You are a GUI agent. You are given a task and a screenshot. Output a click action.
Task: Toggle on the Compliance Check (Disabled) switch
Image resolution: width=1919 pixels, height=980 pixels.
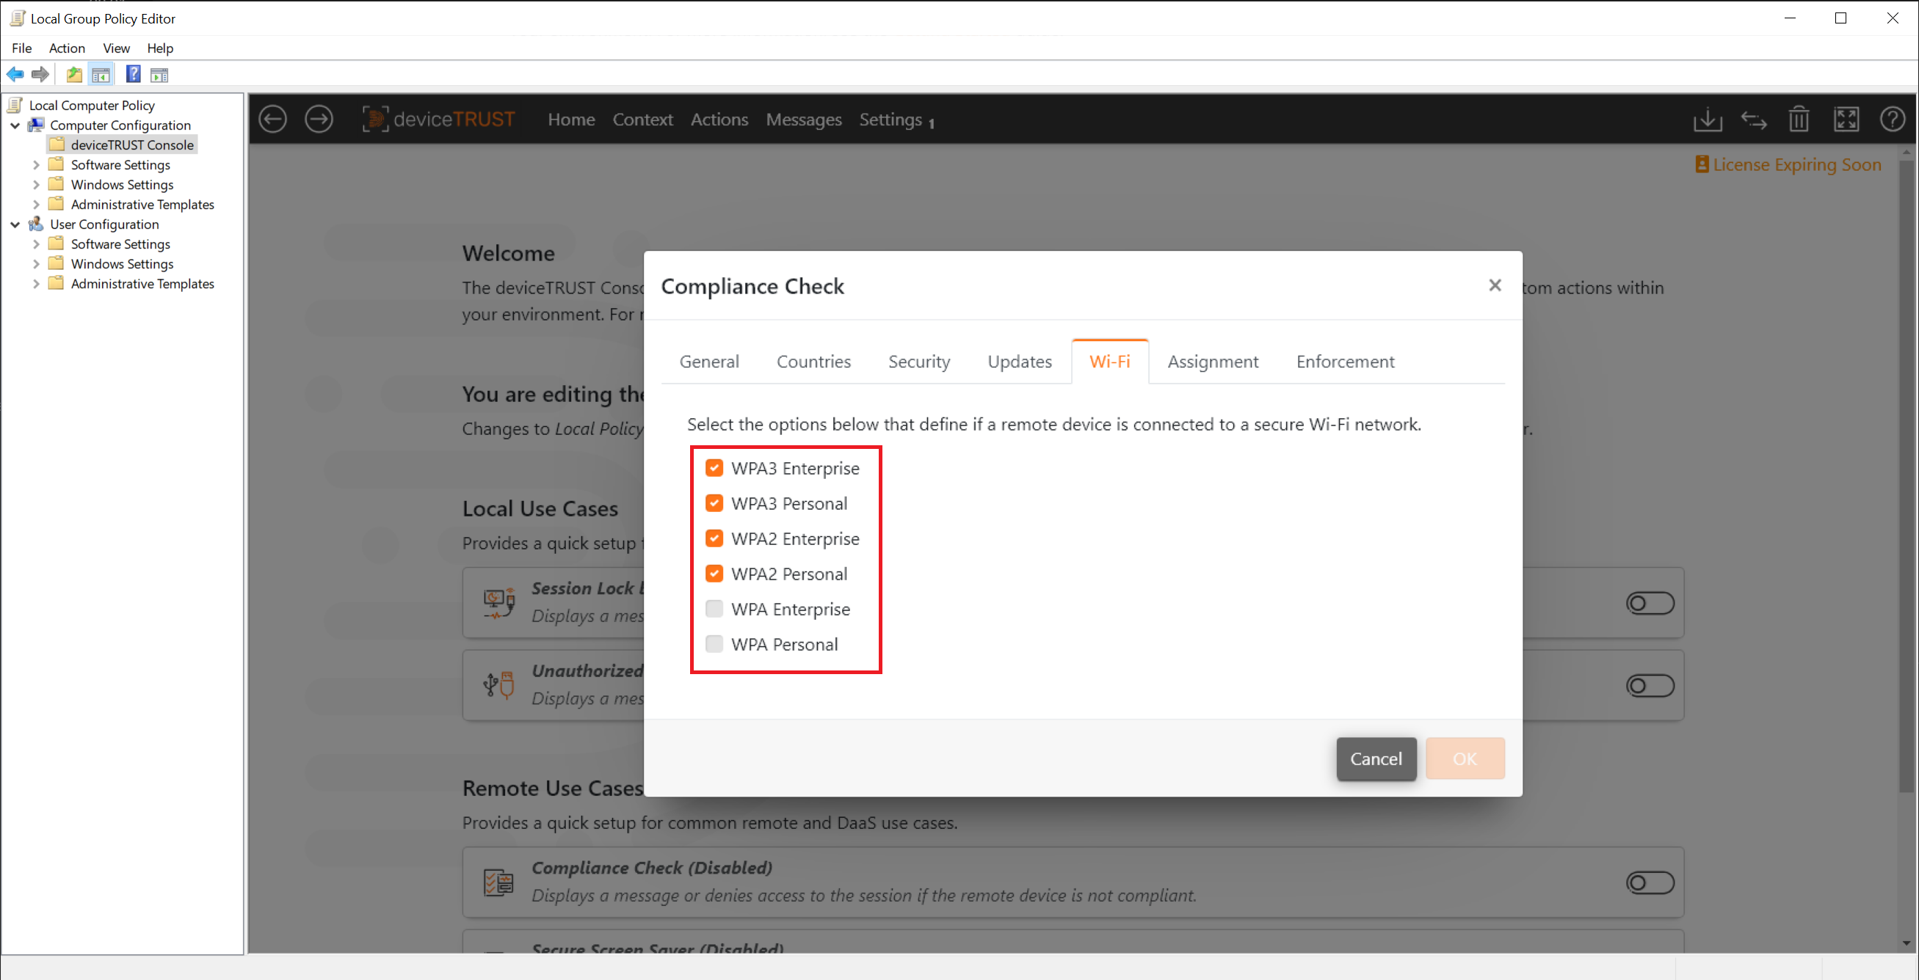point(1650,883)
